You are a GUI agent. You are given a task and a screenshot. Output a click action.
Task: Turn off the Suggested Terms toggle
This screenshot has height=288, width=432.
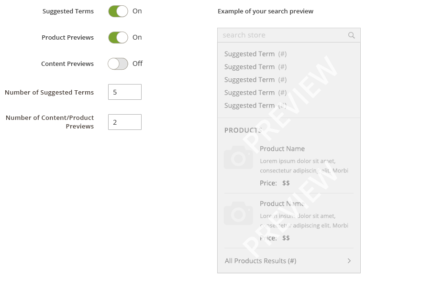coord(118,11)
